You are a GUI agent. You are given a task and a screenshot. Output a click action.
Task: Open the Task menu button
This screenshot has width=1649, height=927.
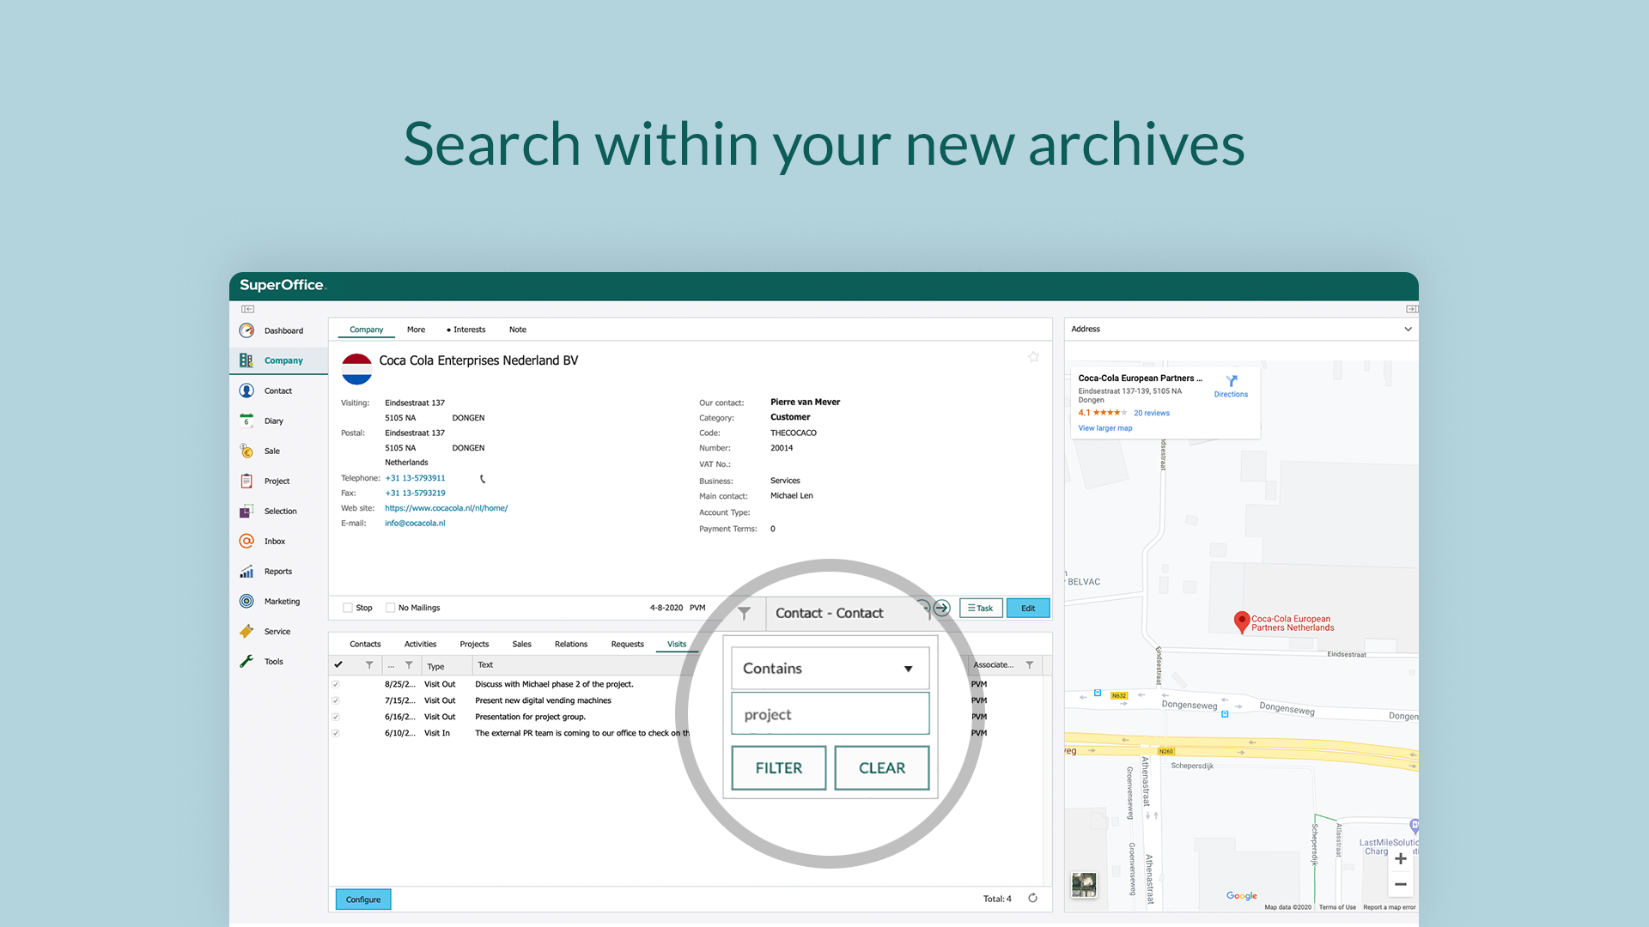coord(981,608)
